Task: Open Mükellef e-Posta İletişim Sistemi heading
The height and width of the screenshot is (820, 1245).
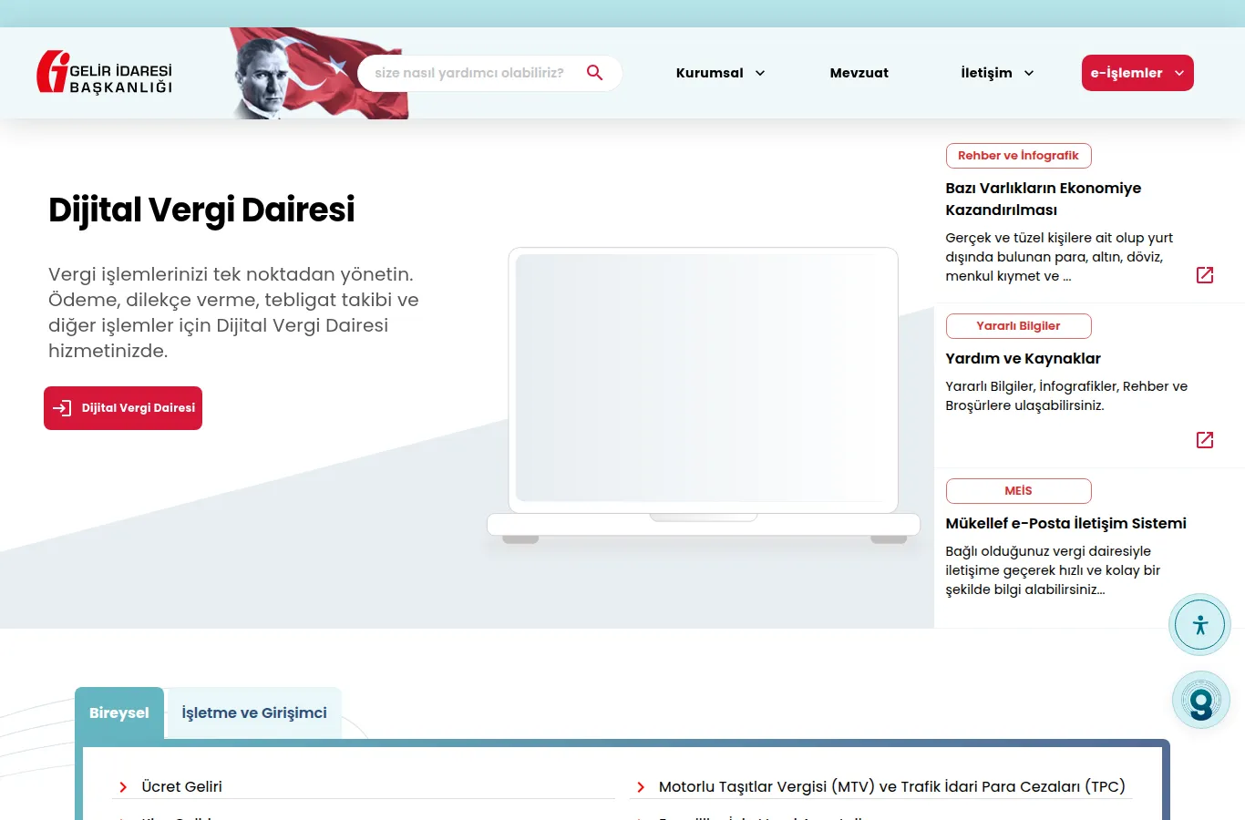Action: [x=1065, y=523]
